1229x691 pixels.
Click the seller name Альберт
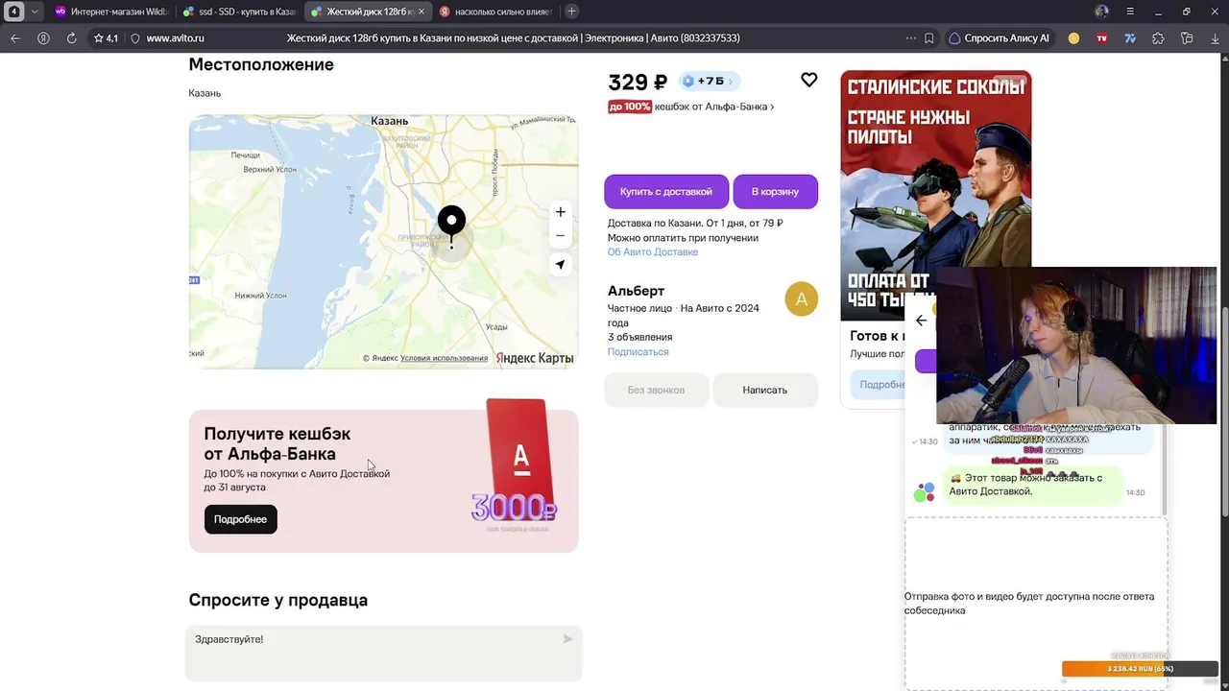pyautogui.click(x=636, y=291)
